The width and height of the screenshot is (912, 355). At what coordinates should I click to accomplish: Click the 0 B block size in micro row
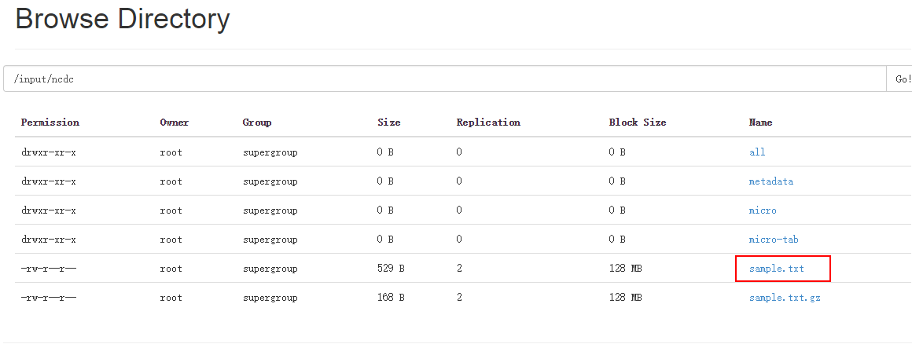(x=617, y=210)
